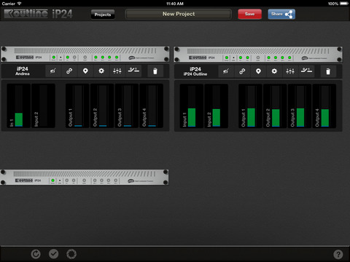Click Output 1 meter of iP24 Andrea
Screen dimensions: 350x262
77,106
